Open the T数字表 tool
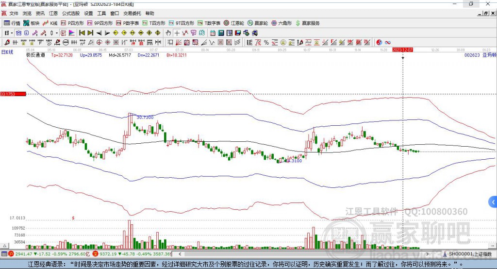497x269 pixels. (209, 23)
